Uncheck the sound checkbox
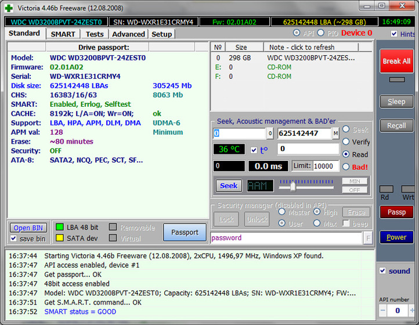This screenshot has width=419, height=325. click(382, 271)
